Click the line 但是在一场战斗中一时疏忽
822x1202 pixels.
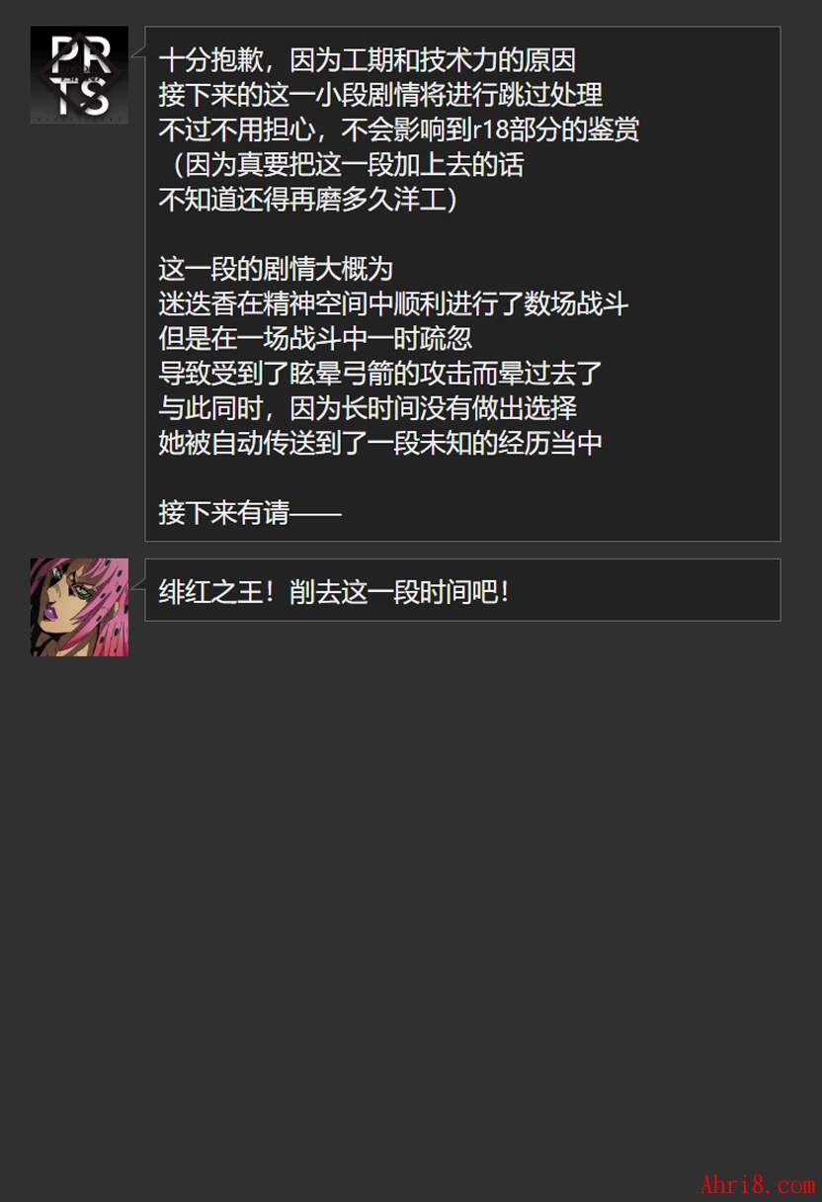[x=315, y=338]
